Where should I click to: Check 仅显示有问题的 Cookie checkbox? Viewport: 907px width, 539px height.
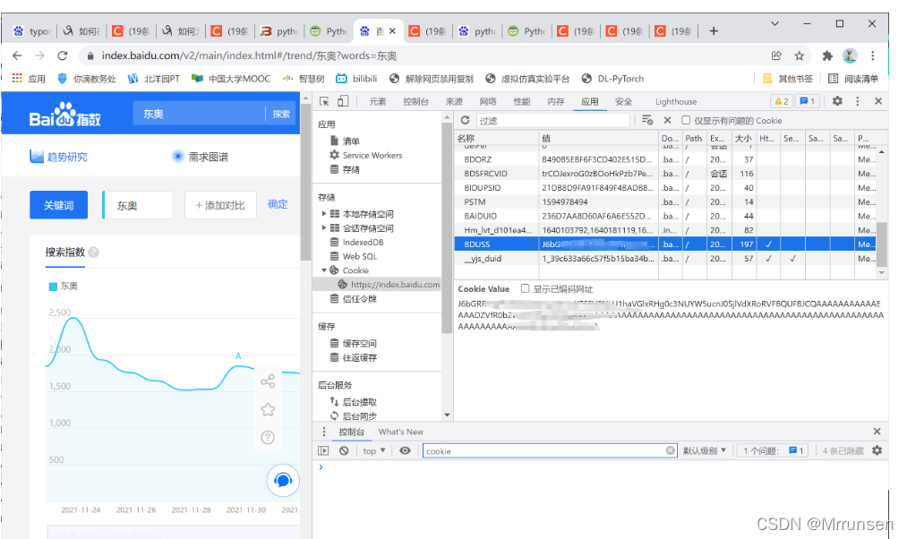(x=686, y=120)
